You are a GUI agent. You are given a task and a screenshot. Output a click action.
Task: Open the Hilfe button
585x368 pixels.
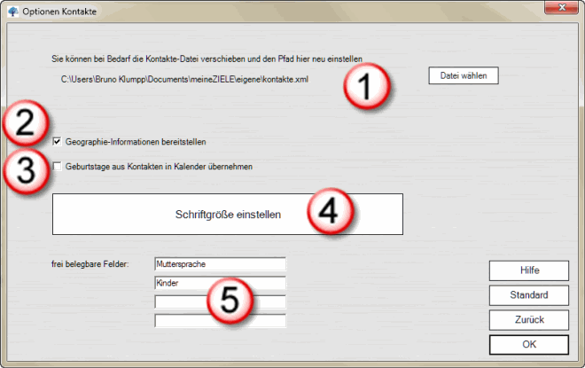527,270
